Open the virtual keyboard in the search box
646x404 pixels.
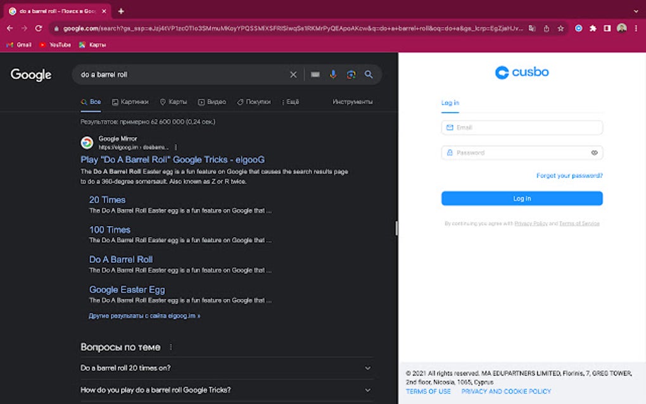point(315,74)
